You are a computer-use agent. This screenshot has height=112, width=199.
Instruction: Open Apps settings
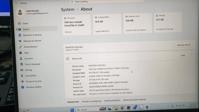[24, 53]
